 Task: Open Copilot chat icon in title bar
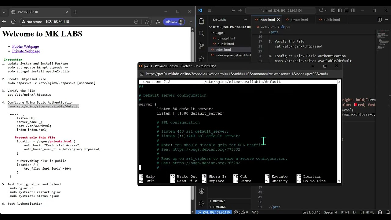tap(321, 10)
